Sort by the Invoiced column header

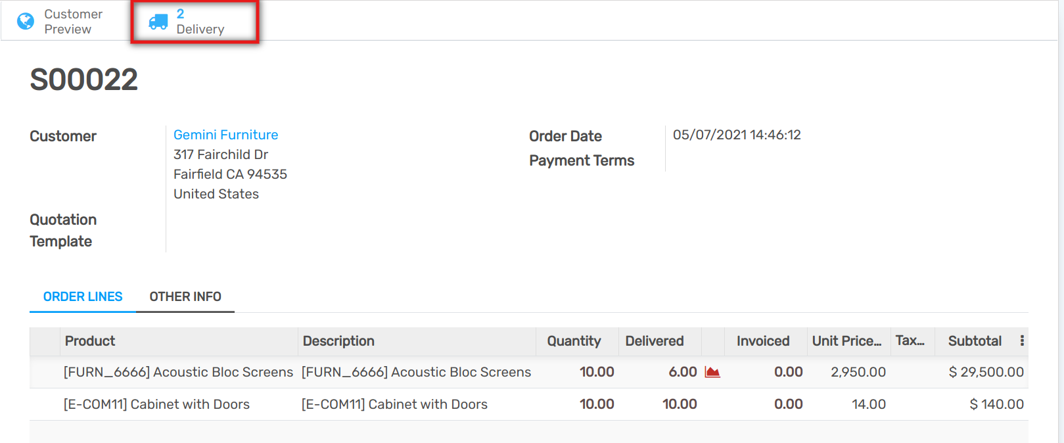(762, 341)
